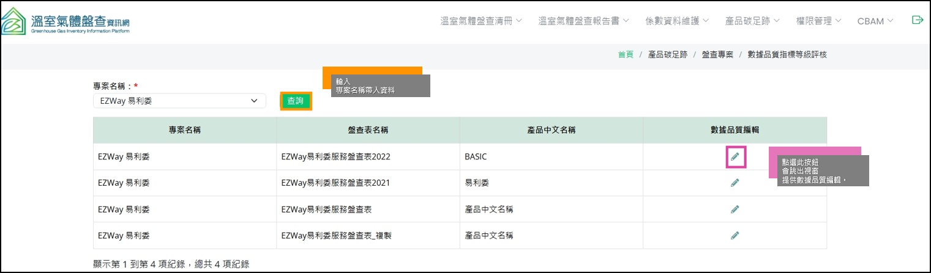Expand the 溫室氣體盤查清冊 menu

[x=481, y=21]
